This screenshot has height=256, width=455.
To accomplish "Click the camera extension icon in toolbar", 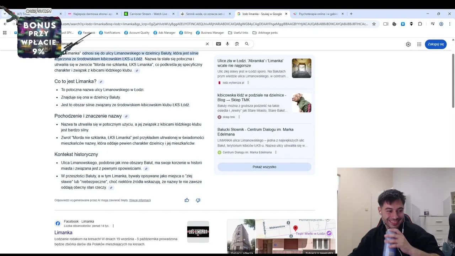I will coord(386,24).
